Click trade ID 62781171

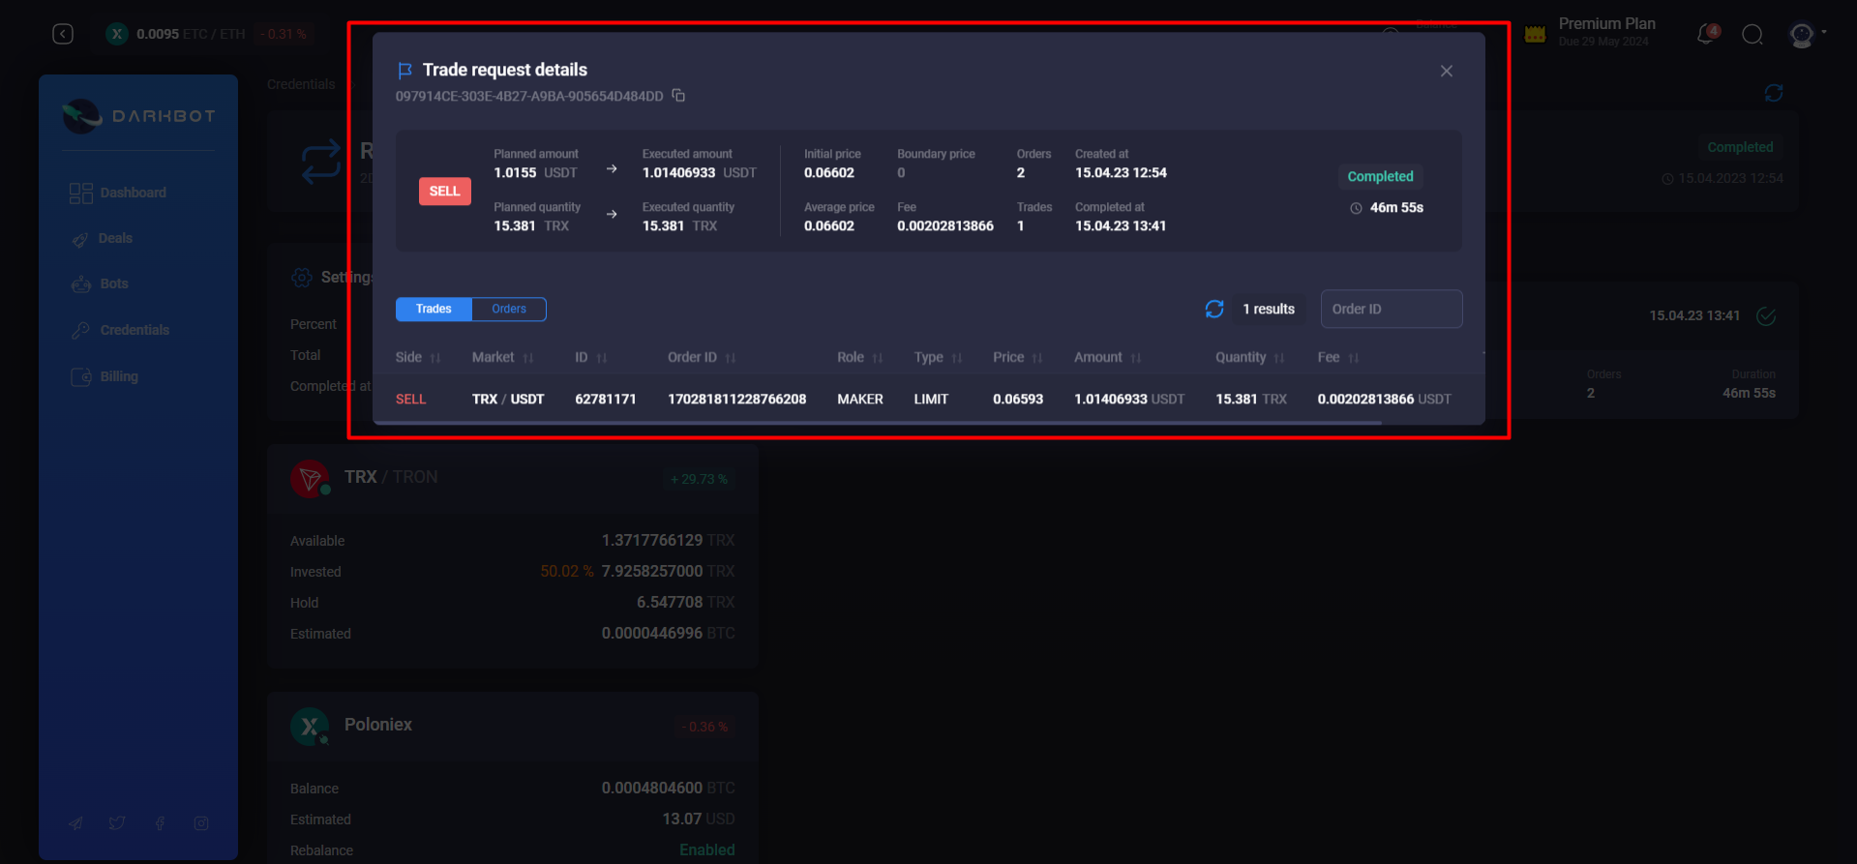[606, 399]
